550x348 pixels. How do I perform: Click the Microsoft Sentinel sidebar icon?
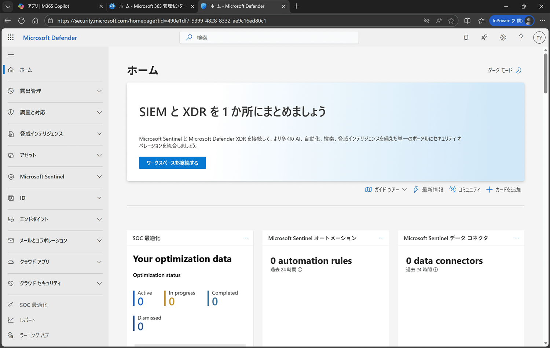[11, 177]
